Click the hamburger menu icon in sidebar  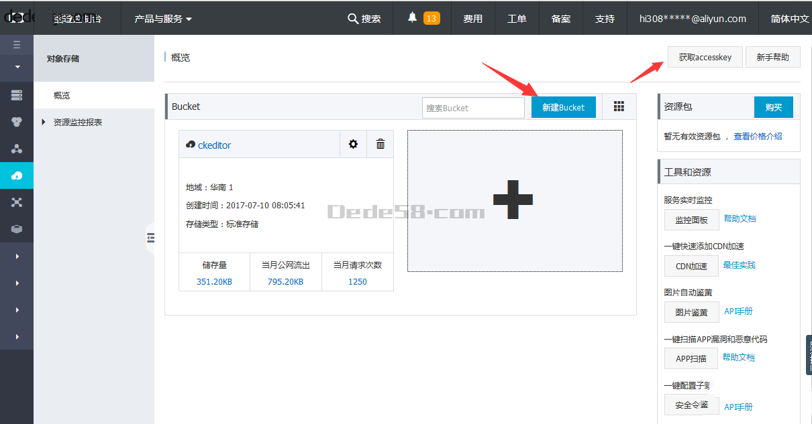17,45
